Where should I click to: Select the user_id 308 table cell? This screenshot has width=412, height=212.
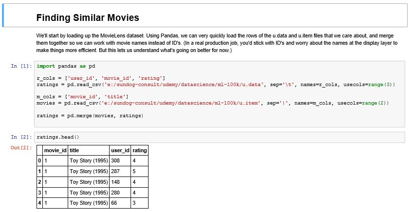[120, 161]
